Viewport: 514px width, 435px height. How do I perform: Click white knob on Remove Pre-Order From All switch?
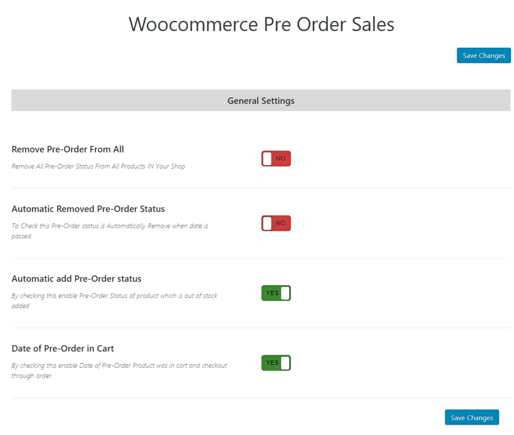[268, 159]
